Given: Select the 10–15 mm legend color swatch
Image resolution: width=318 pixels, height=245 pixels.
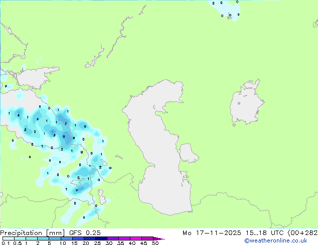Looking at the screenshot, I should click(x=66, y=238).
